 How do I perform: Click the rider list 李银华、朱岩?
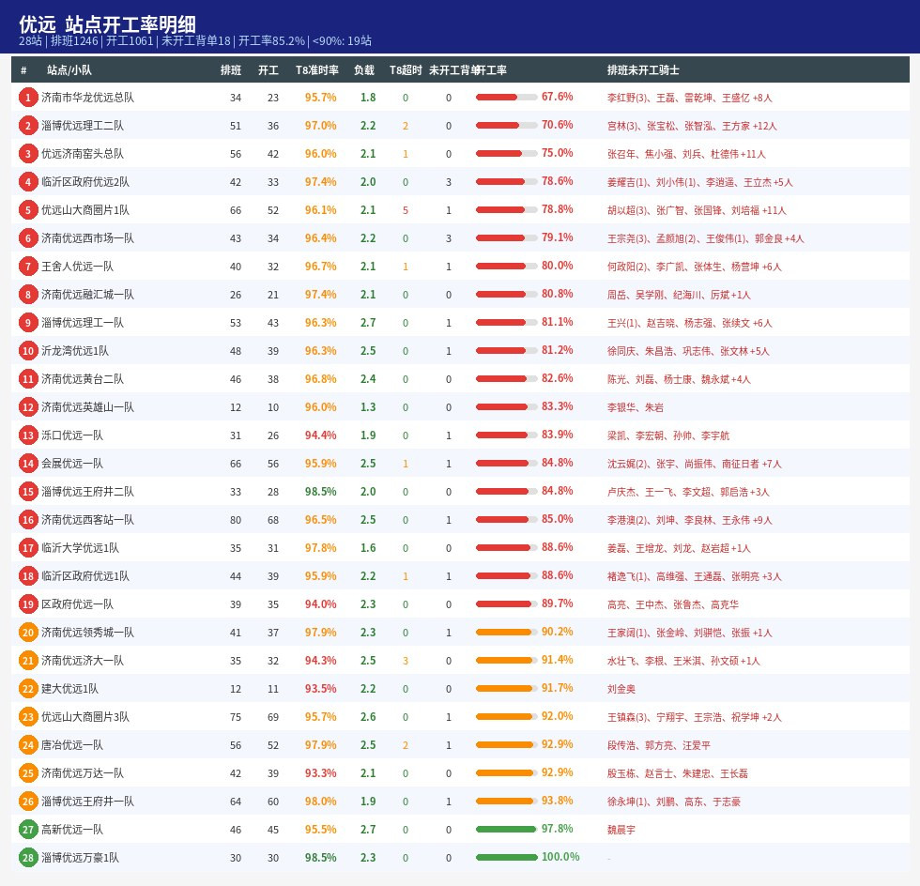pos(636,407)
